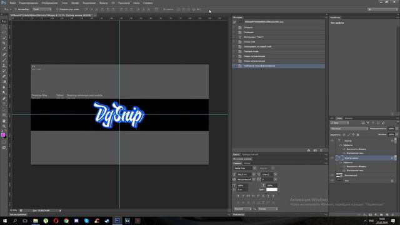This screenshot has width=400, height=225.
Task: Select the Move tool
Action: (4, 21)
